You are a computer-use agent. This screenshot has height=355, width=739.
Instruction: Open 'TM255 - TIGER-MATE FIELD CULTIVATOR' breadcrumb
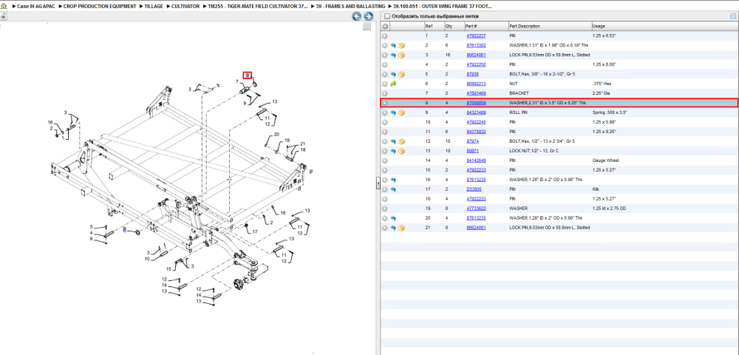258,7
